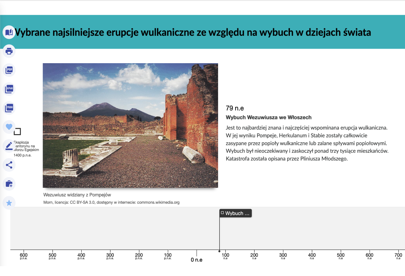This screenshot has height=276, width=405.
Task: Click the 0 n.e mark on timeline axis
Action: coord(196,260)
